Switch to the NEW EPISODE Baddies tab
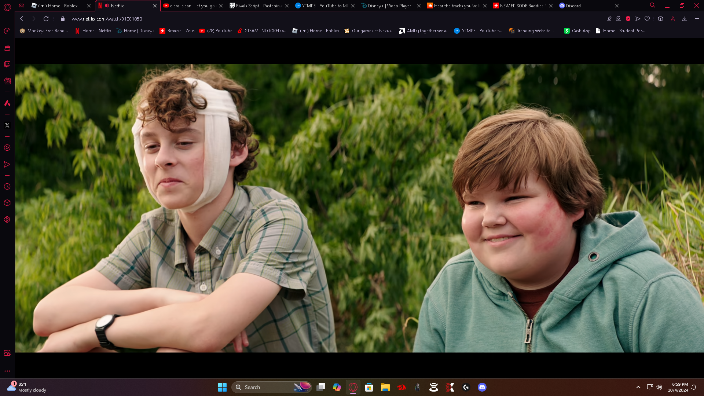The width and height of the screenshot is (704, 396). (523, 6)
